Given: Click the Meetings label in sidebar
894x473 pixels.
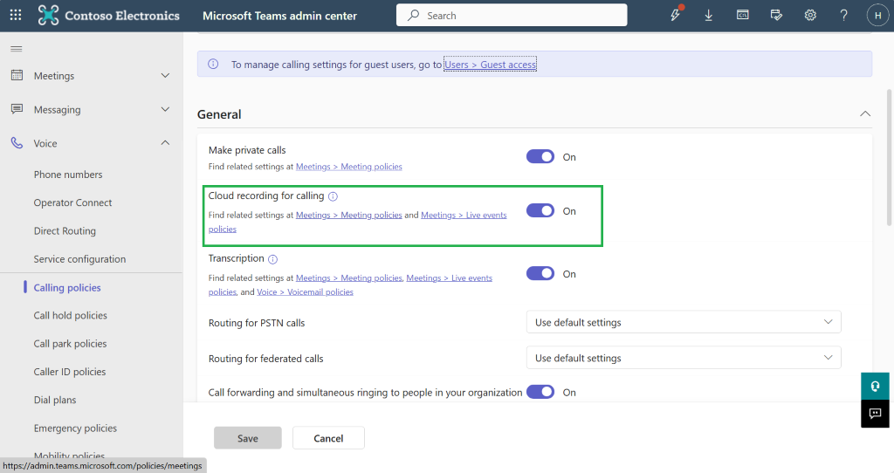Looking at the screenshot, I should 53,76.
